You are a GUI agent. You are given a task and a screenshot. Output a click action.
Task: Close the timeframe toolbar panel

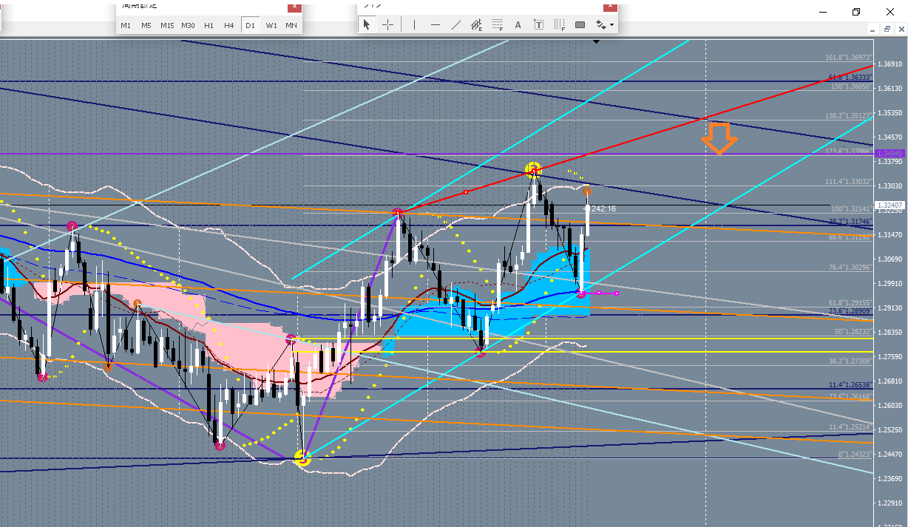point(294,7)
